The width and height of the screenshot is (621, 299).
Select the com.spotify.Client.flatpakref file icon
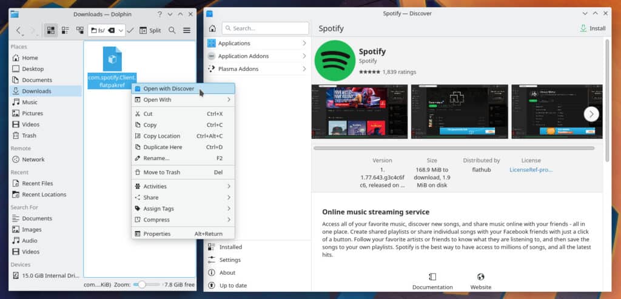click(112, 59)
